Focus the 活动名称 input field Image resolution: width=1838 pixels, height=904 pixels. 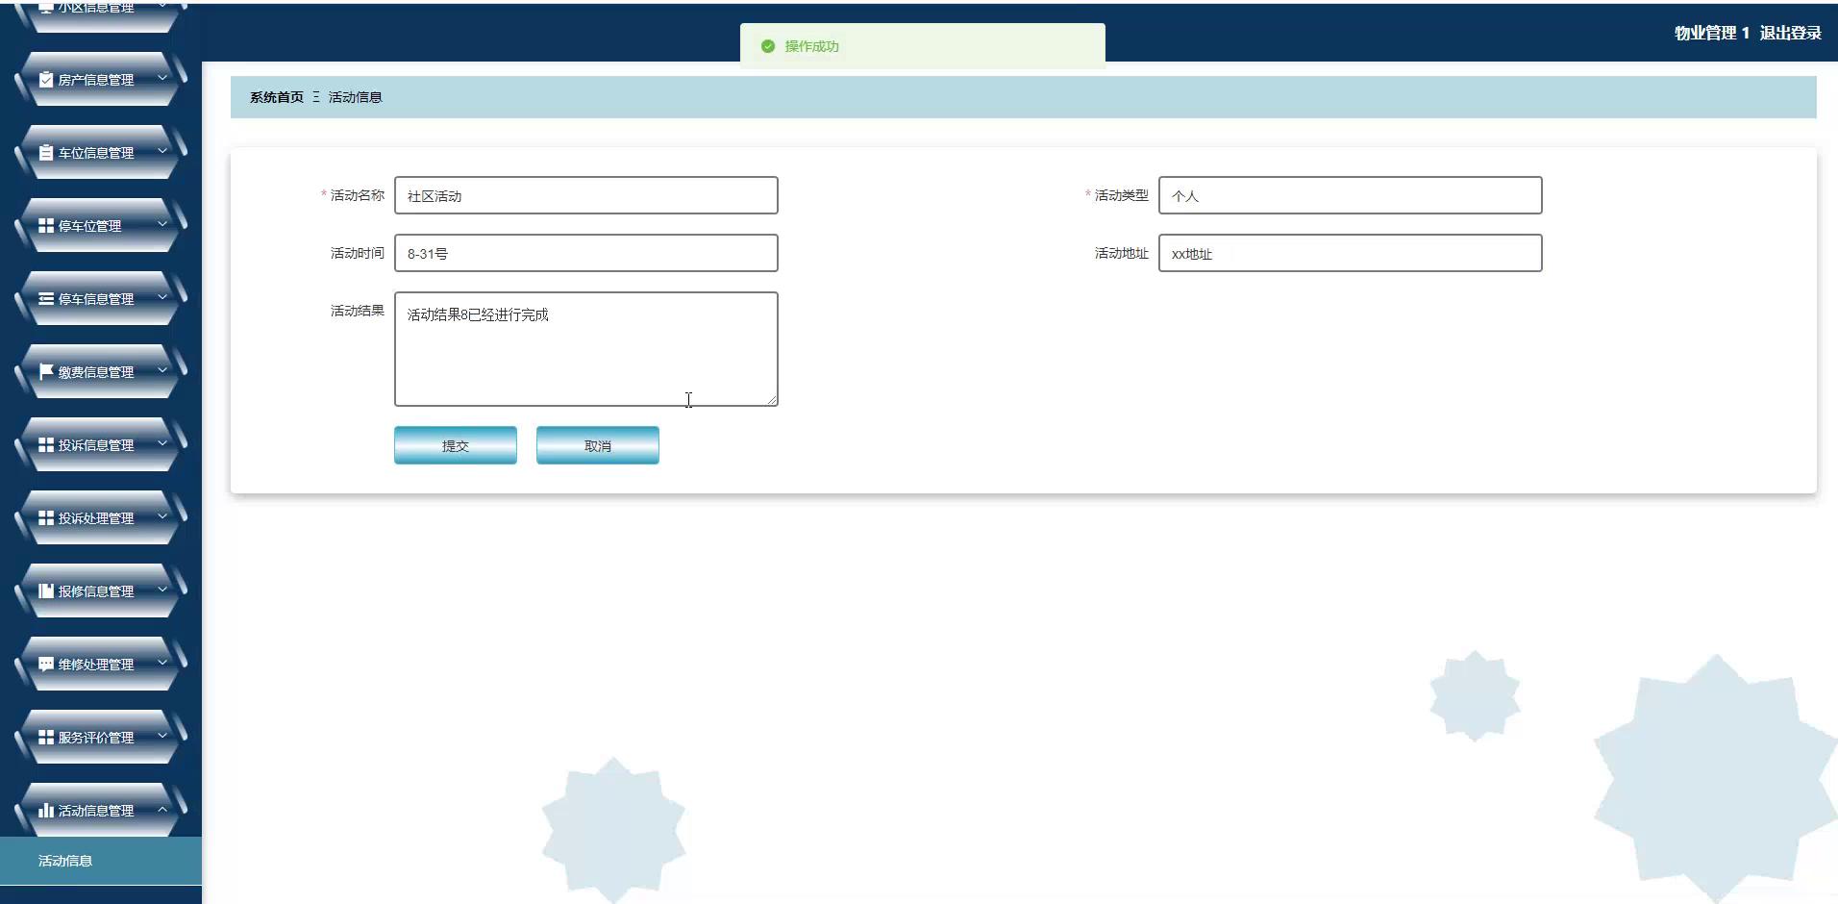(x=586, y=195)
